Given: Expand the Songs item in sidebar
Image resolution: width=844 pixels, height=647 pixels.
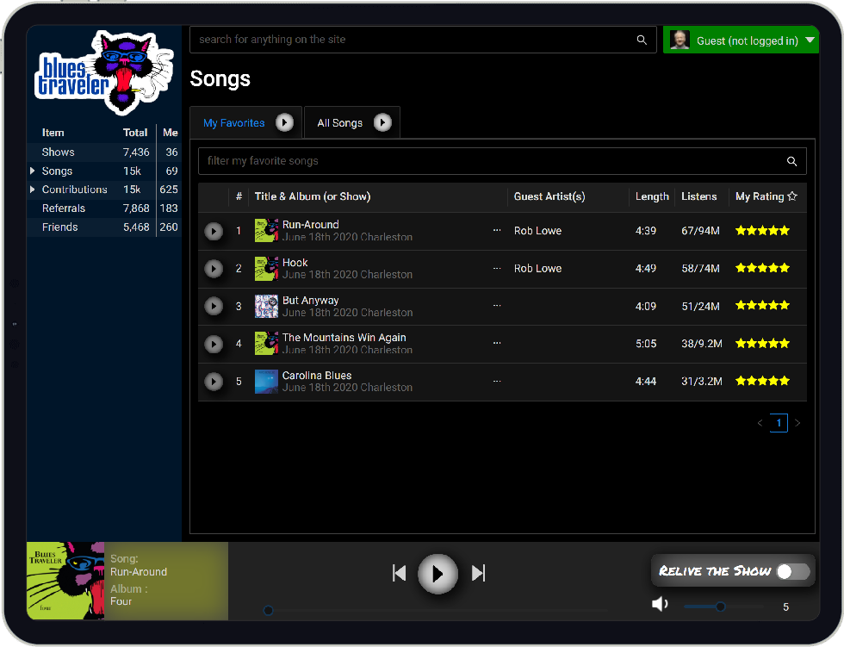Looking at the screenshot, I should pos(33,171).
